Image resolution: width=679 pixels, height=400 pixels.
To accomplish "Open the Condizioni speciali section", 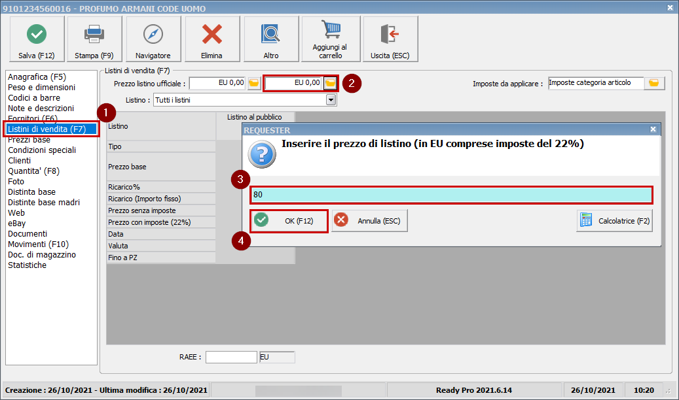I will pyautogui.click(x=42, y=150).
